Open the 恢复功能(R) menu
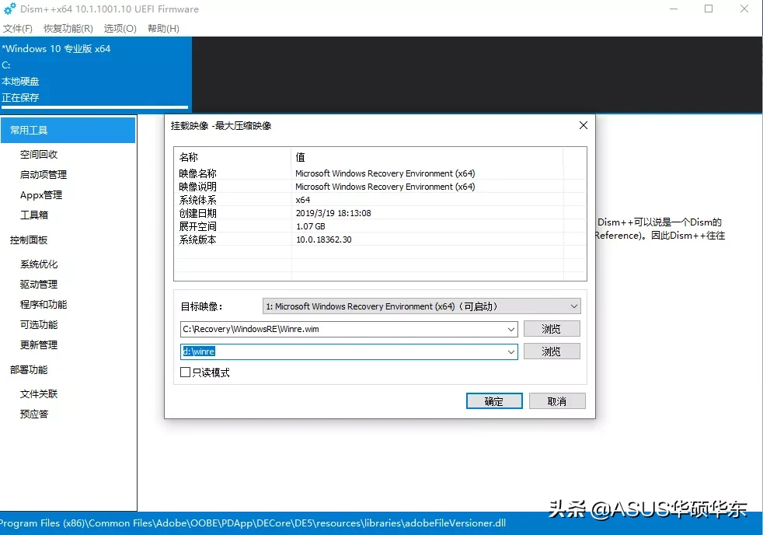 pyautogui.click(x=67, y=27)
